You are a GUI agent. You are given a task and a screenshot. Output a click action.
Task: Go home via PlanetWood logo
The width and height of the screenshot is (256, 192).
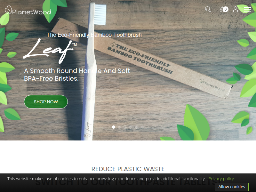(x=28, y=10)
